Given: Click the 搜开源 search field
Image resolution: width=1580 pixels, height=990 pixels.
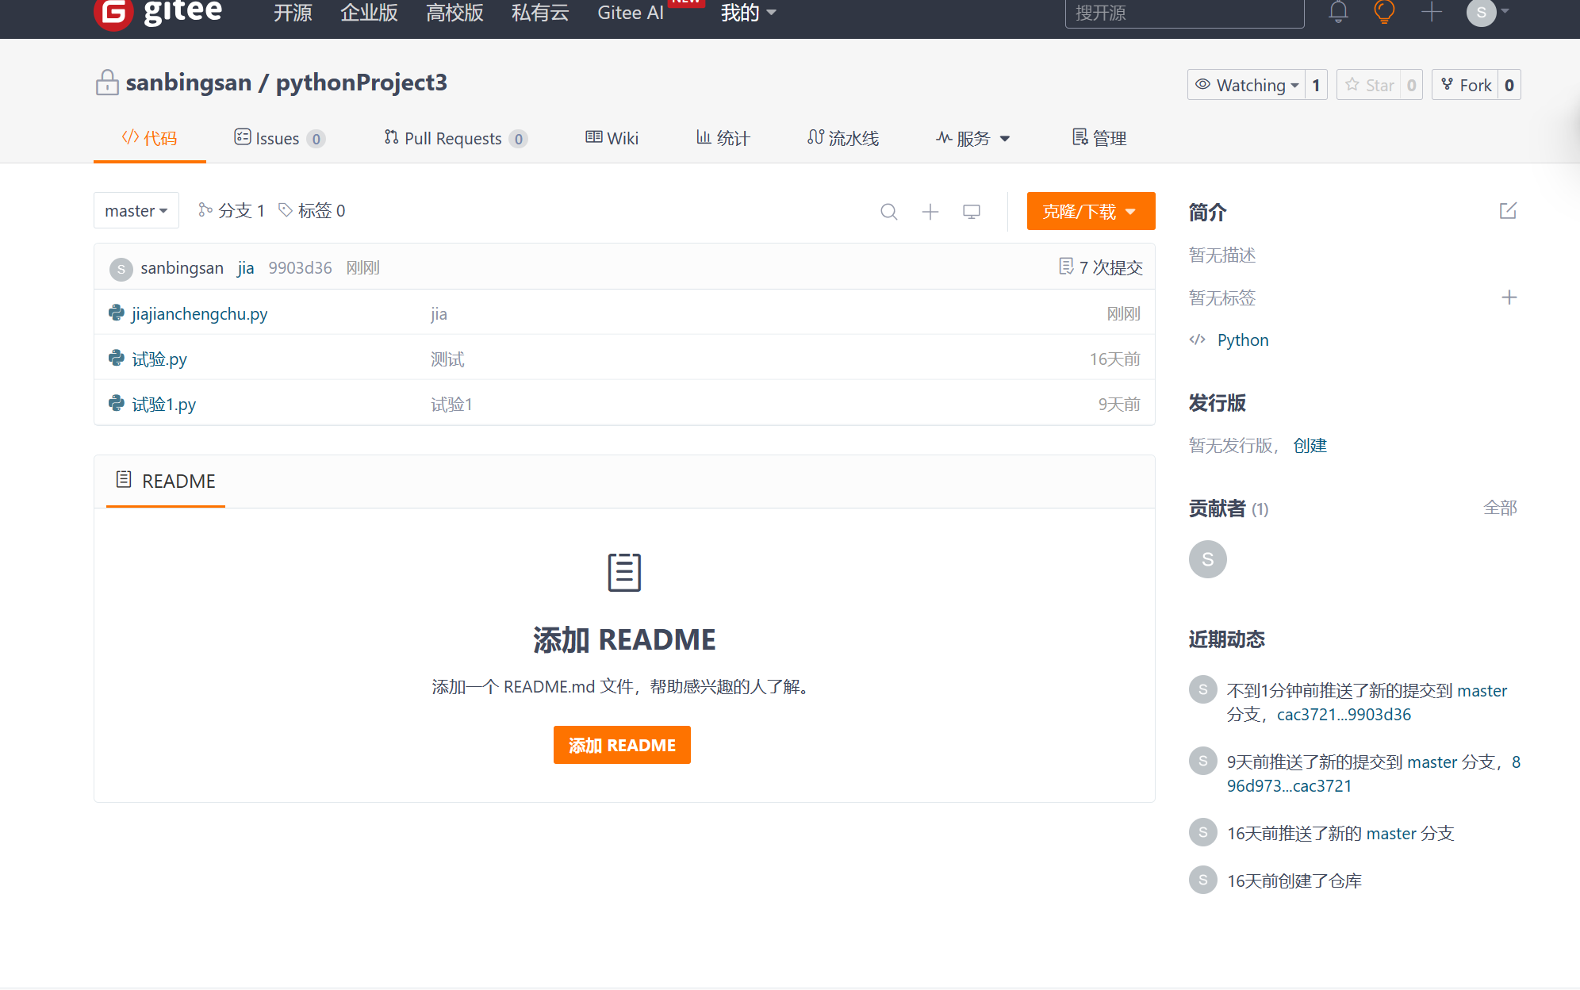Looking at the screenshot, I should click(x=1183, y=13).
